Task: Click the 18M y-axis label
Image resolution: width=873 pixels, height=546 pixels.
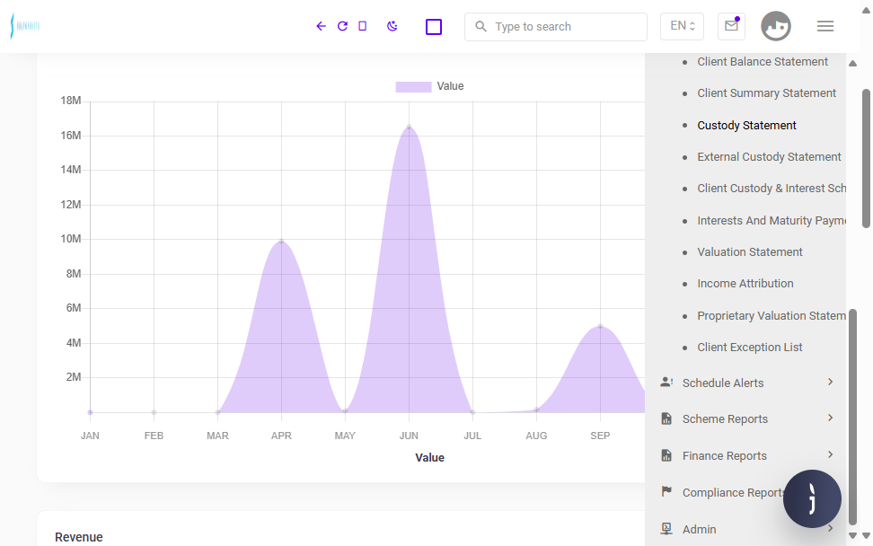Action: click(71, 101)
